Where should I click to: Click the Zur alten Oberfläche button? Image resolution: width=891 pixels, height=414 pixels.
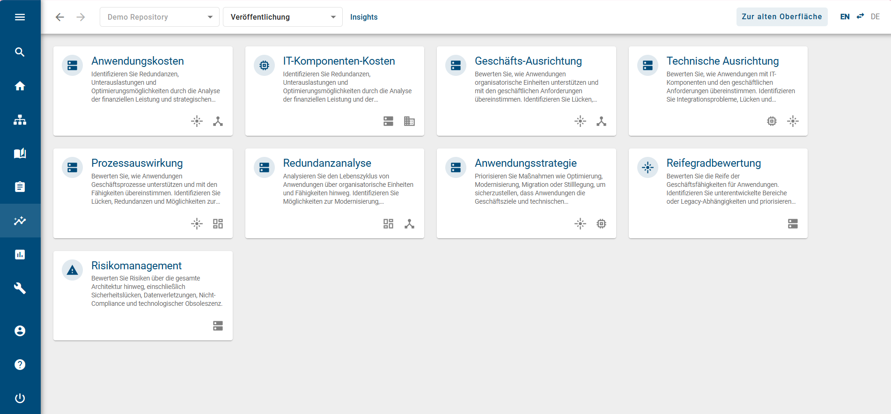click(x=781, y=17)
